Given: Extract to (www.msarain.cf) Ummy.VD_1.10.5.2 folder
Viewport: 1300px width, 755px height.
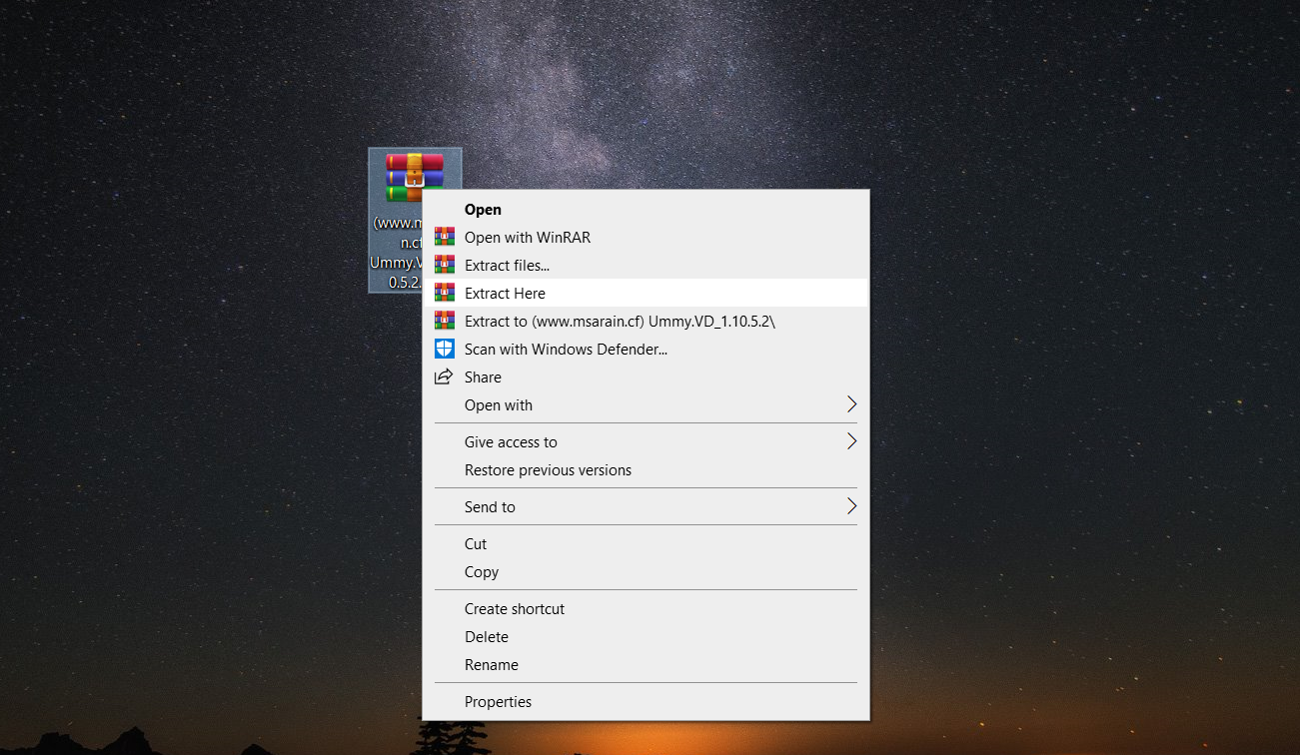Looking at the screenshot, I should click(647, 322).
